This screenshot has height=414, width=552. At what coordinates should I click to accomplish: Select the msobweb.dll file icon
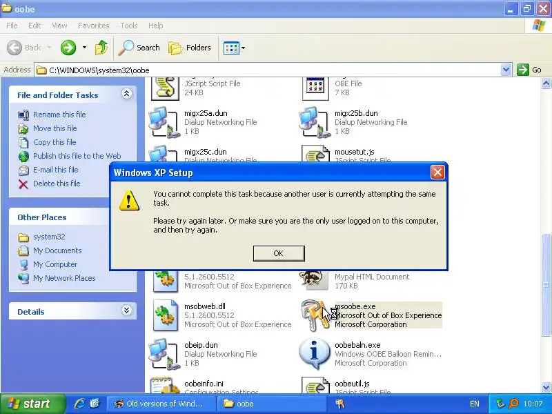tap(165, 315)
